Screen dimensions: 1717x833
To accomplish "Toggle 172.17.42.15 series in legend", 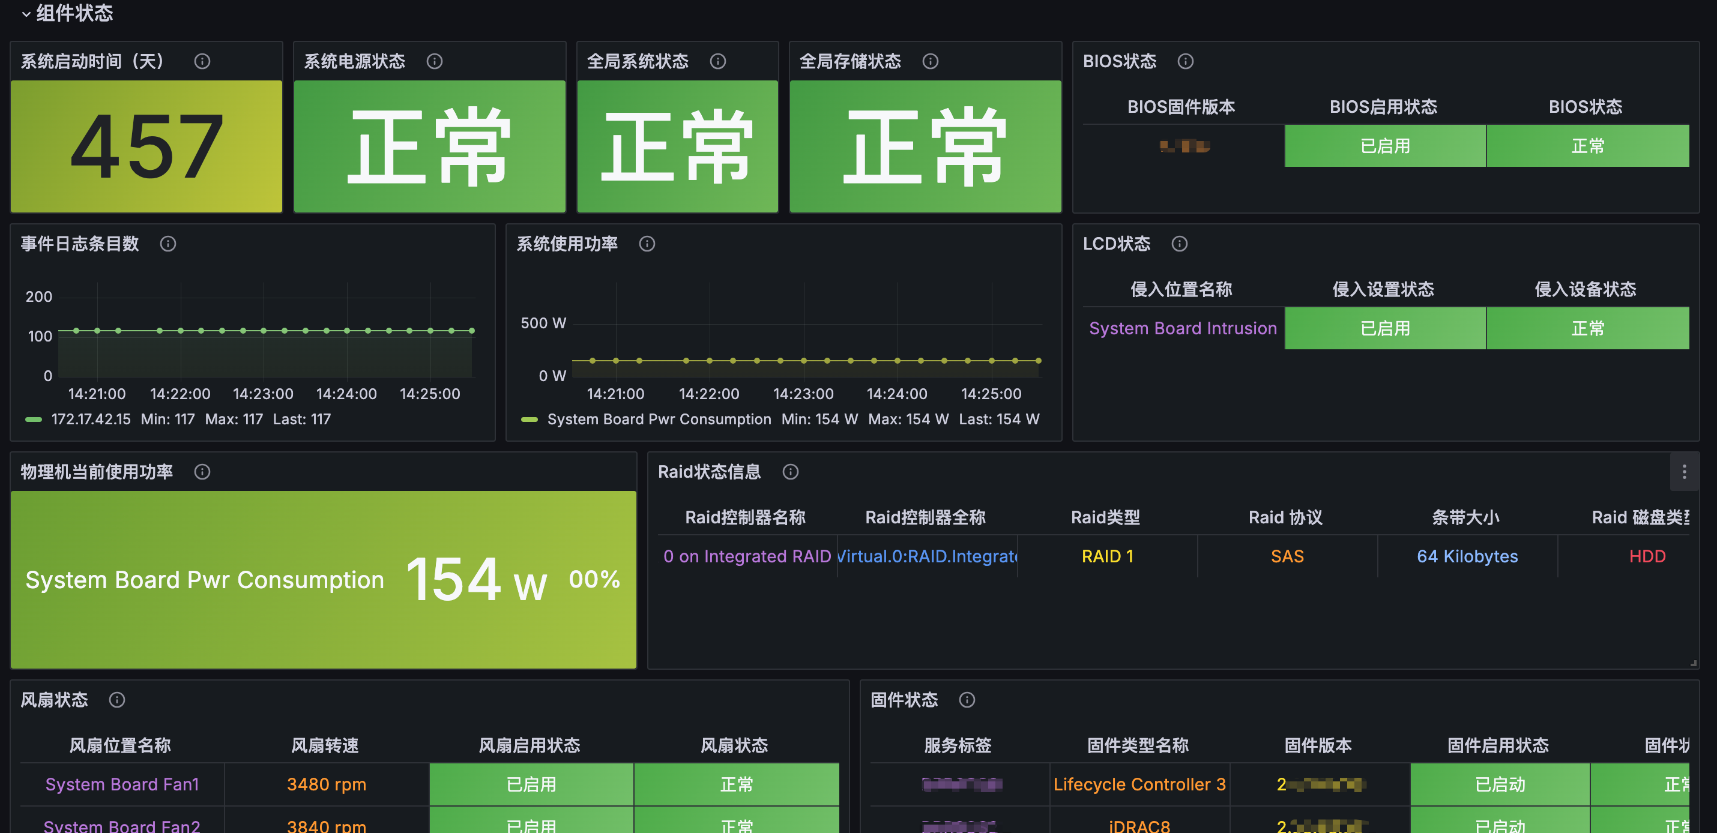I will [x=91, y=419].
